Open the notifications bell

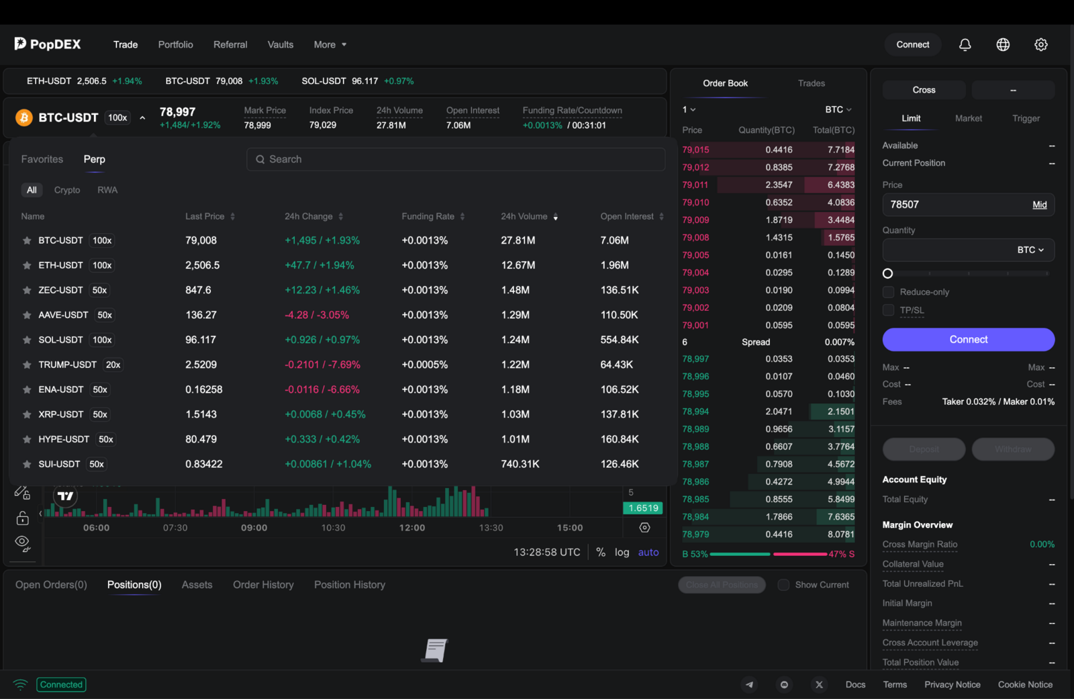pos(965,44)
